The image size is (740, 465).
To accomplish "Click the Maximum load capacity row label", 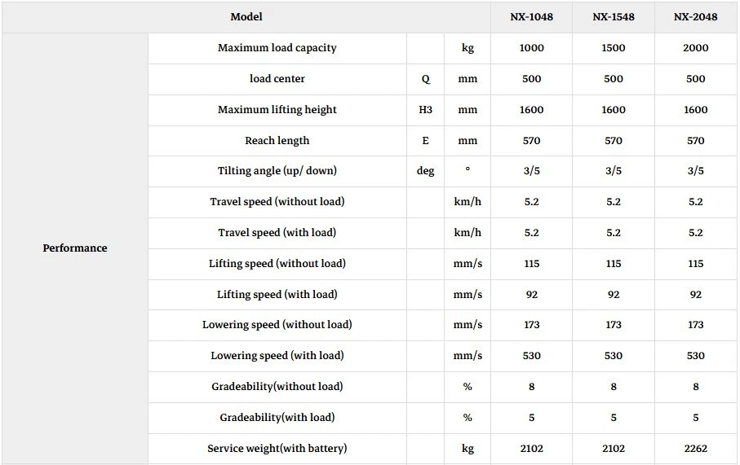I will point(277,48).
